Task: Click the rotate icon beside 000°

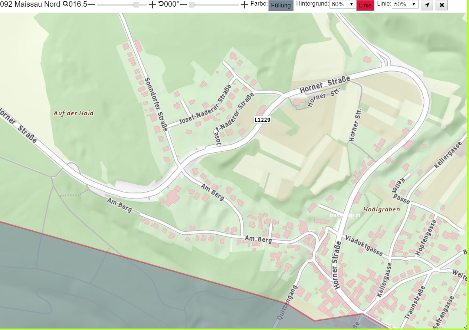Action: coord(161,4)
